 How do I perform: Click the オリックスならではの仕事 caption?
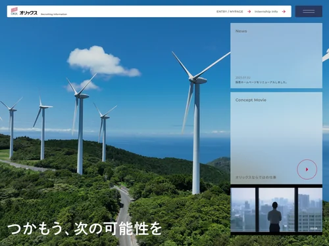tap(256, 177)
